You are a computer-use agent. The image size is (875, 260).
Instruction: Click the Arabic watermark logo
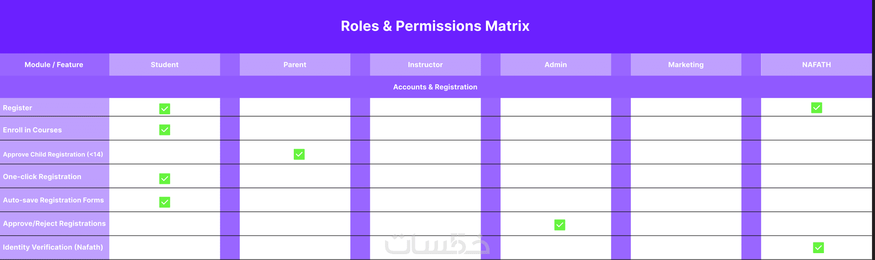pos(437,244)
